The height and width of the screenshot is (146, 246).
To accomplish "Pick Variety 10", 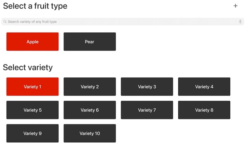I will click(x=90, y=133).
